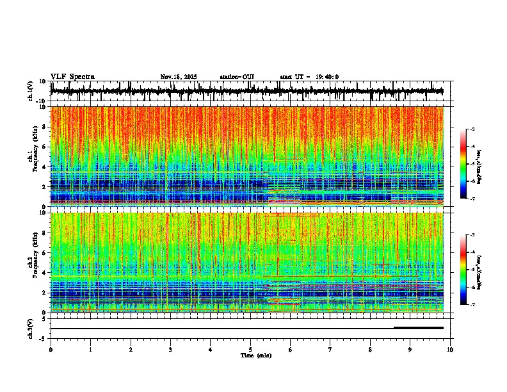Screen dimensions: 507x392
Task: Click the '-3' tick on ch.1 color bar
Action: pos(472,129)
